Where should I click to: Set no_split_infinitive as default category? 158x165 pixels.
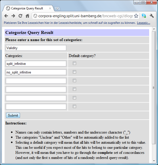click(x=74, y=72)
